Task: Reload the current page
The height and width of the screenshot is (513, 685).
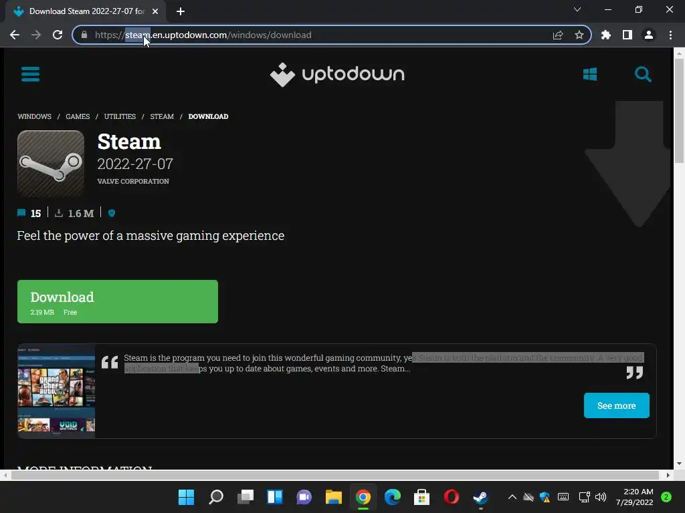Action: (58, 35)
